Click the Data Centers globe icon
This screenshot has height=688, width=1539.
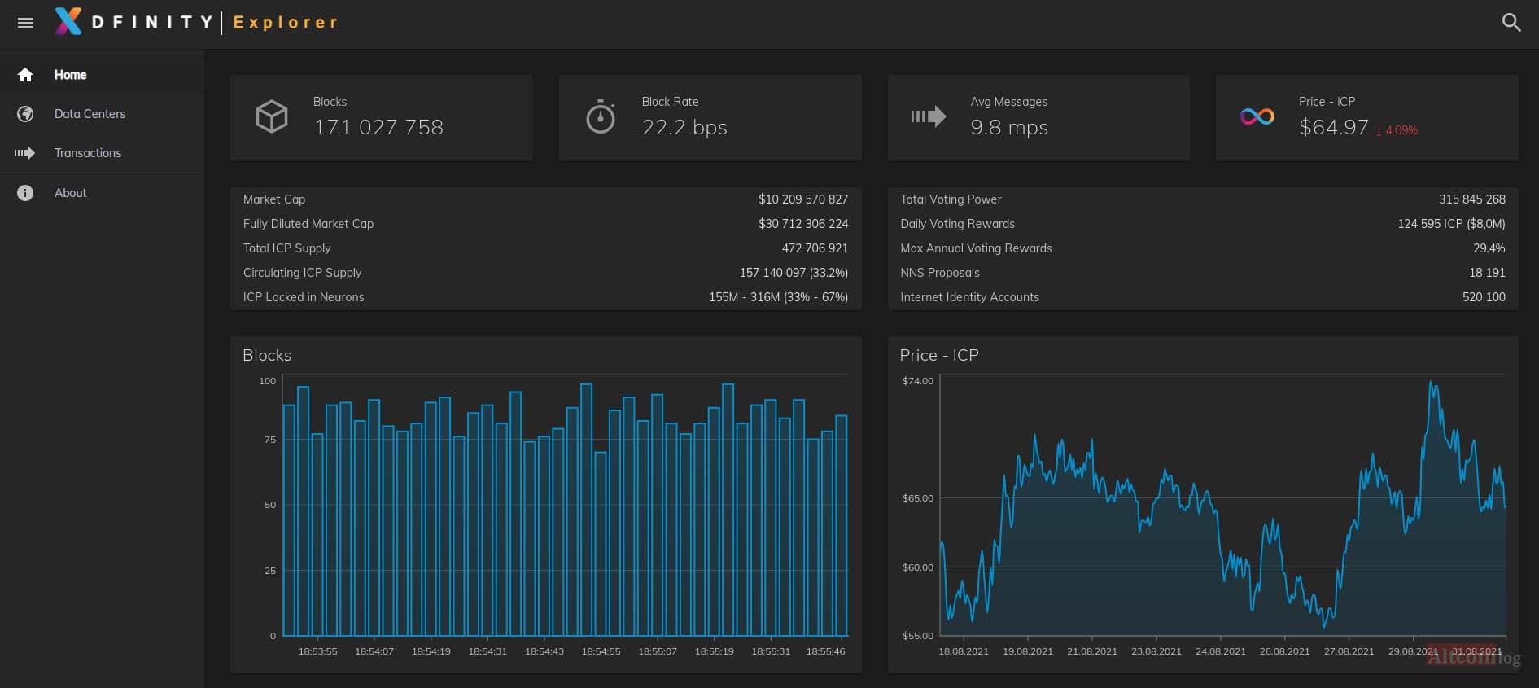[25, 114]
